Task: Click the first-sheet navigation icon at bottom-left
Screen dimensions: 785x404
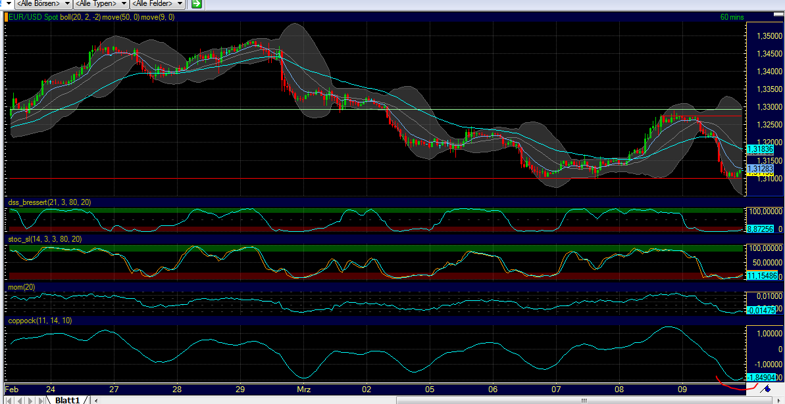Action: click(x=9, y=399)
